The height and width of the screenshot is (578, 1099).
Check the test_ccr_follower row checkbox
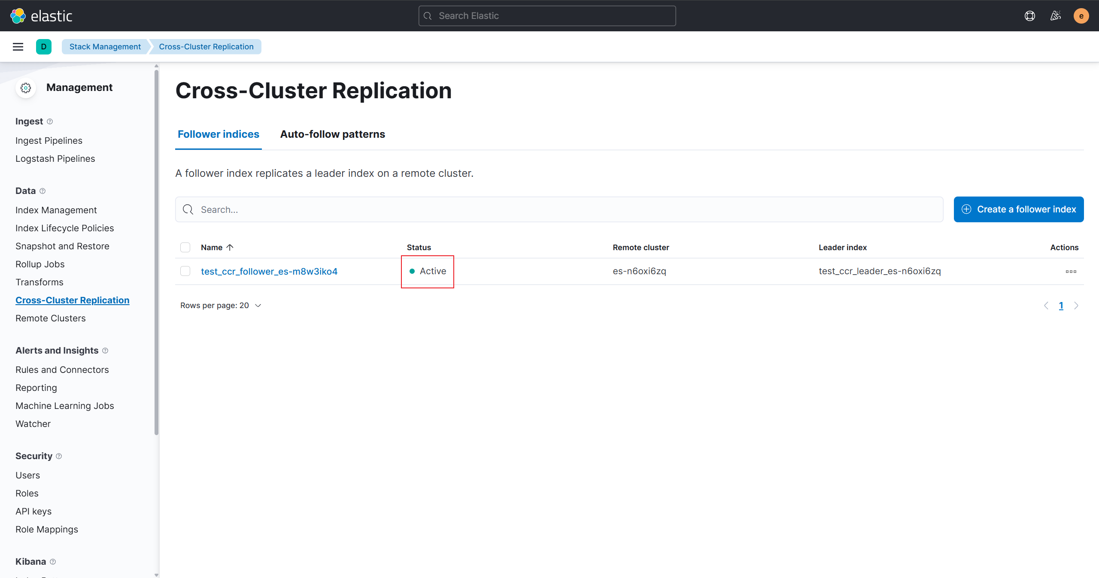(x=185, y=271)
